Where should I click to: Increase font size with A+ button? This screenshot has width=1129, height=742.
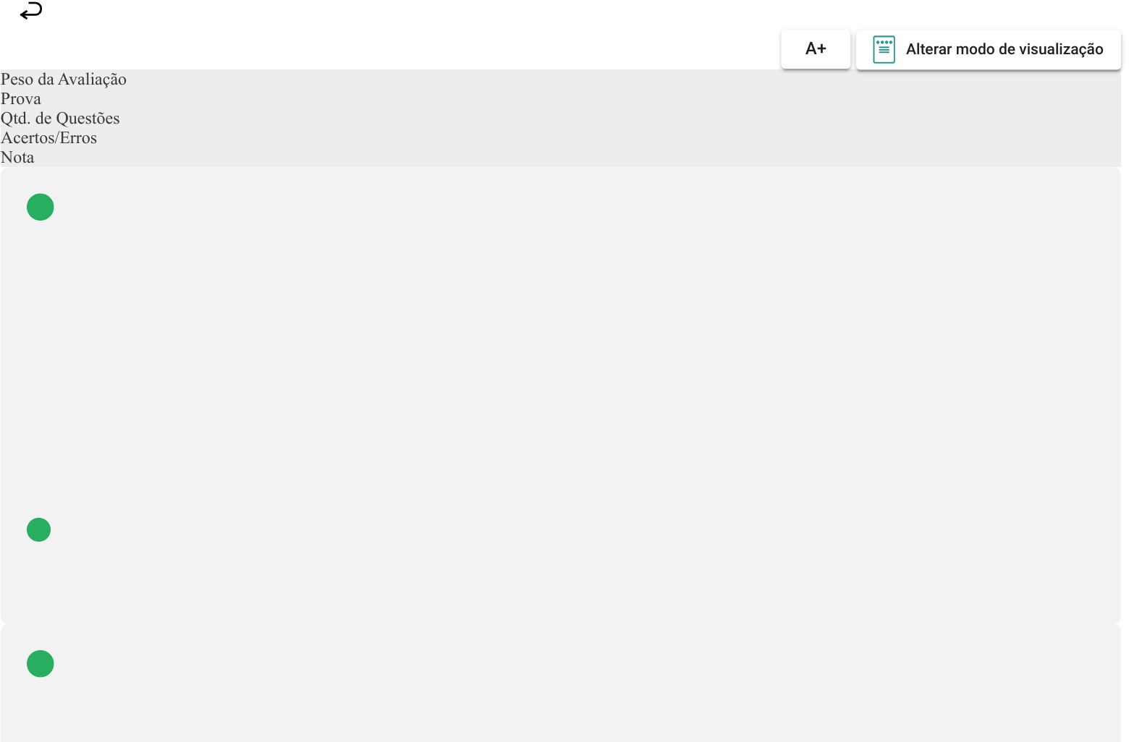(816, 49)
